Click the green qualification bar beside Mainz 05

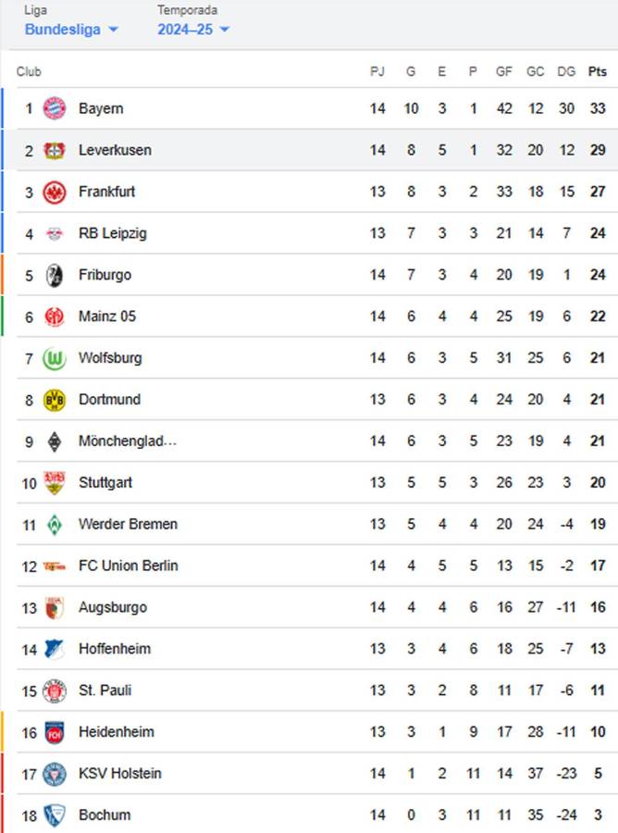click(2, 316)
